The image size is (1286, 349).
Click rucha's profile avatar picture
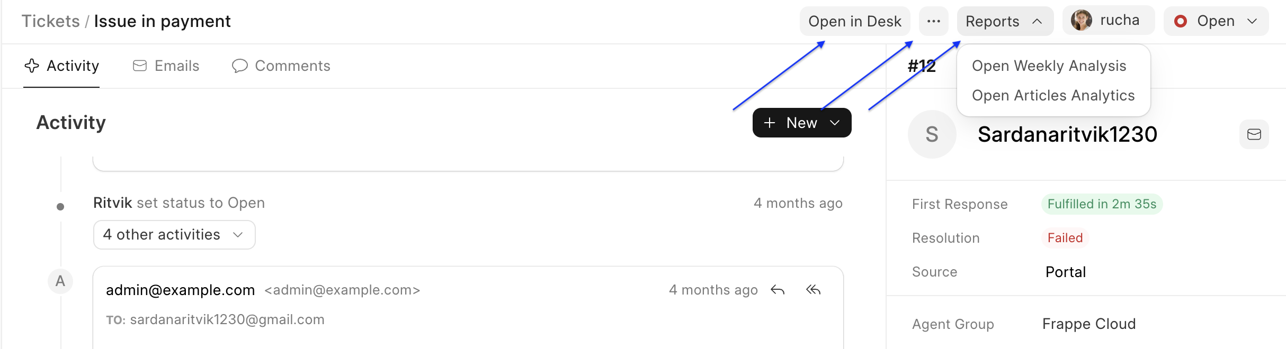pos(1081,21)
